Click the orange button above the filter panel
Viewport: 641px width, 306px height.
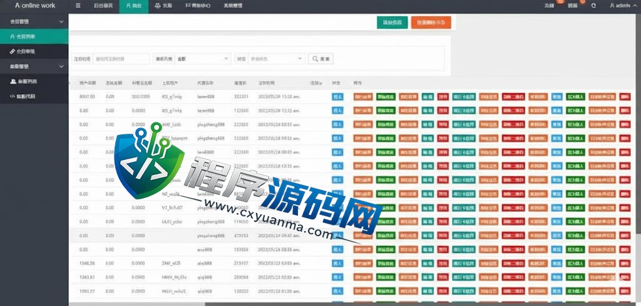pyautogui.click(x=431, y=23)
